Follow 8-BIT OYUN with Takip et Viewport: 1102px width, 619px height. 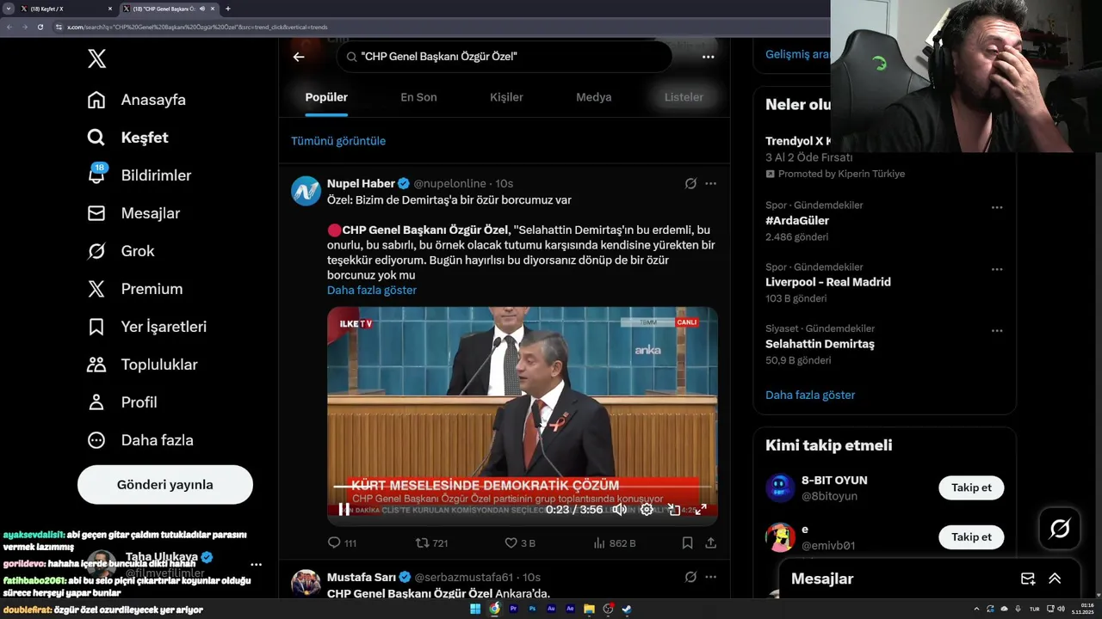pos(971,487)
